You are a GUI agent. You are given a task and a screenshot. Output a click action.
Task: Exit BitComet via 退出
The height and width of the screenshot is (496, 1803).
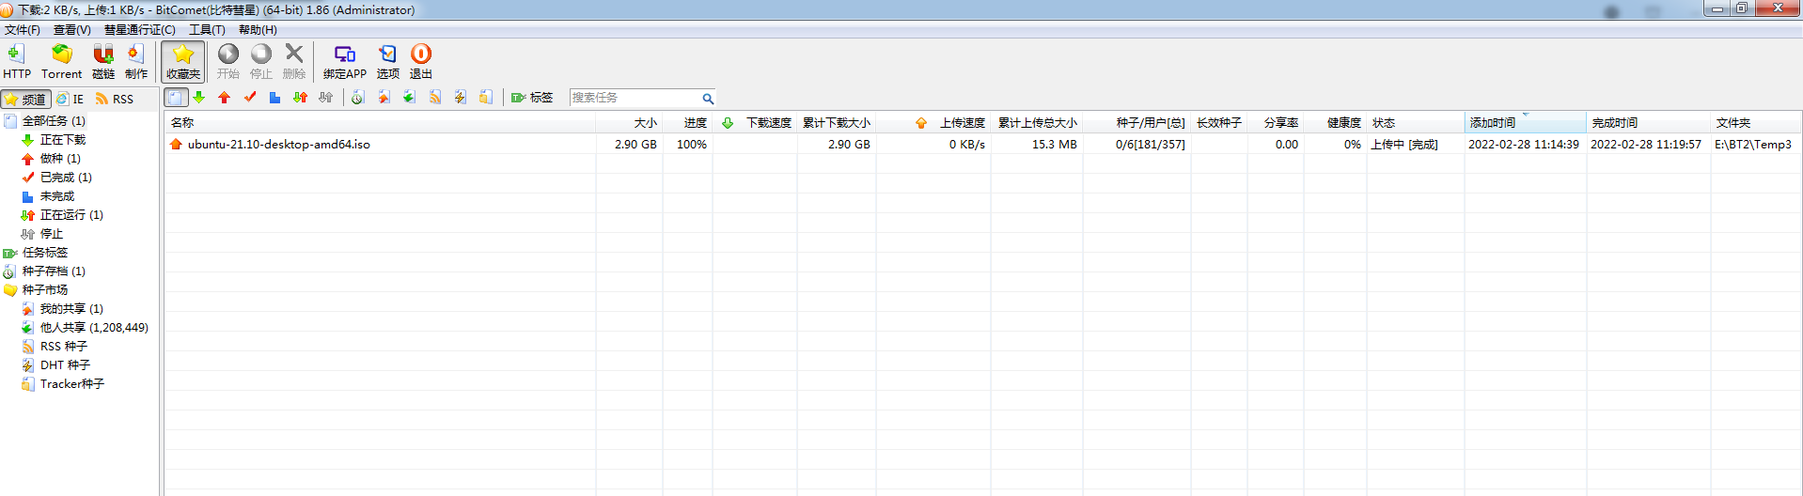point(421,62)
